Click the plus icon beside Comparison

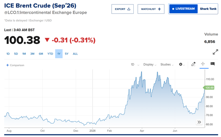(8, 65)
